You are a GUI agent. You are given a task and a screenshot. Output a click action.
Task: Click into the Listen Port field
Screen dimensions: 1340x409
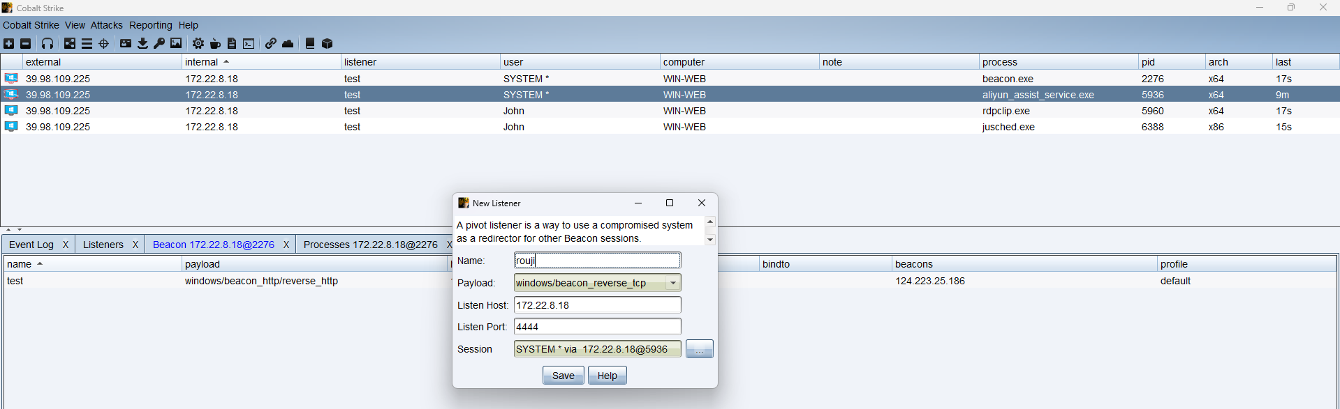coord(597,327)
